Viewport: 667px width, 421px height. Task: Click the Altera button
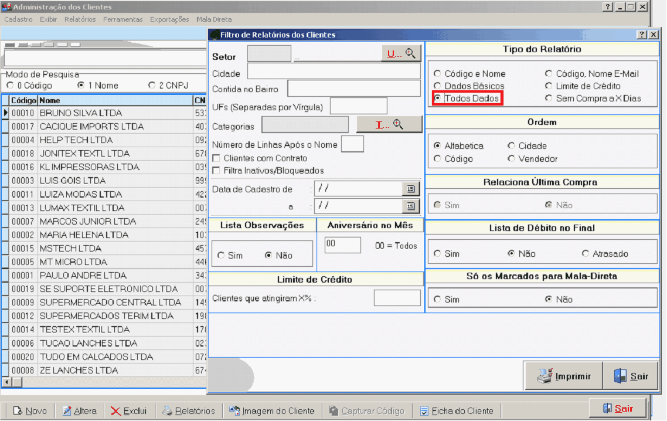[79, 410]
